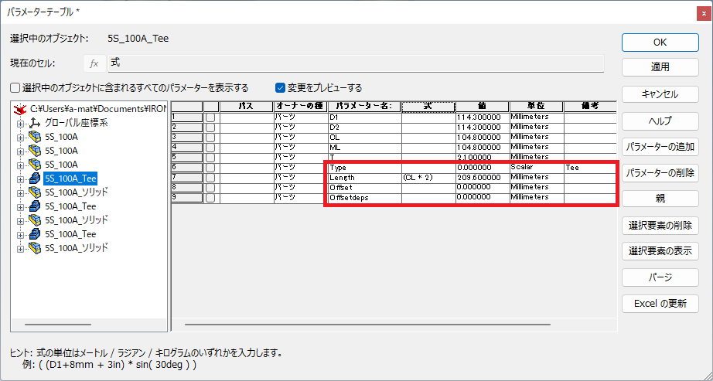
Task: Click the formula cell for Length row
Action: click(x=428, y=178)
